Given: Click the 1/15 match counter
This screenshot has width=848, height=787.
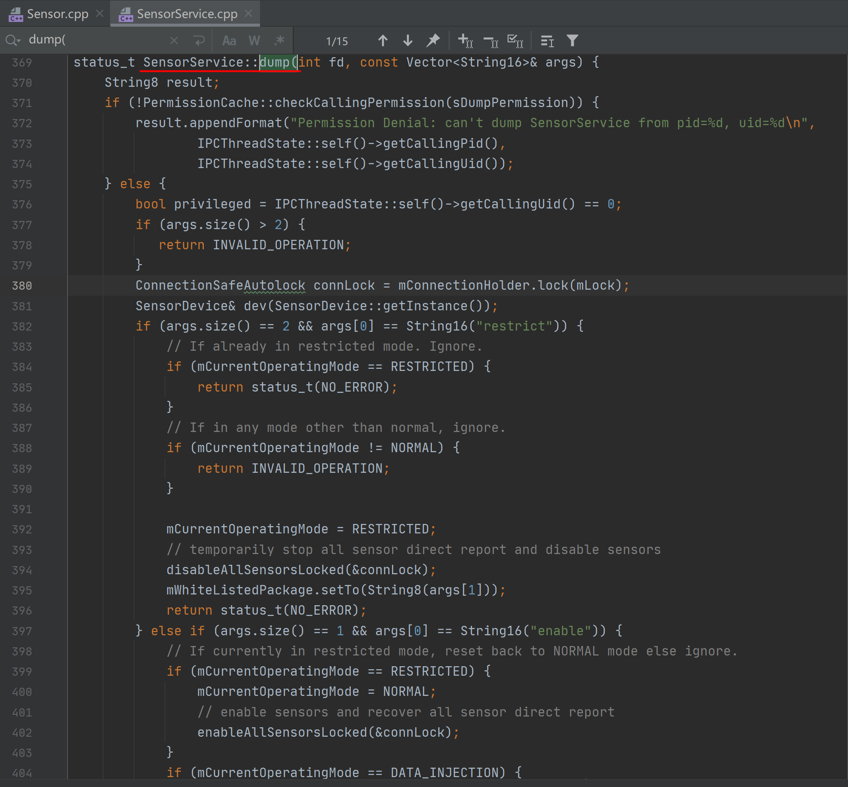Looking at the screenshot, I should tap(337, 41).
